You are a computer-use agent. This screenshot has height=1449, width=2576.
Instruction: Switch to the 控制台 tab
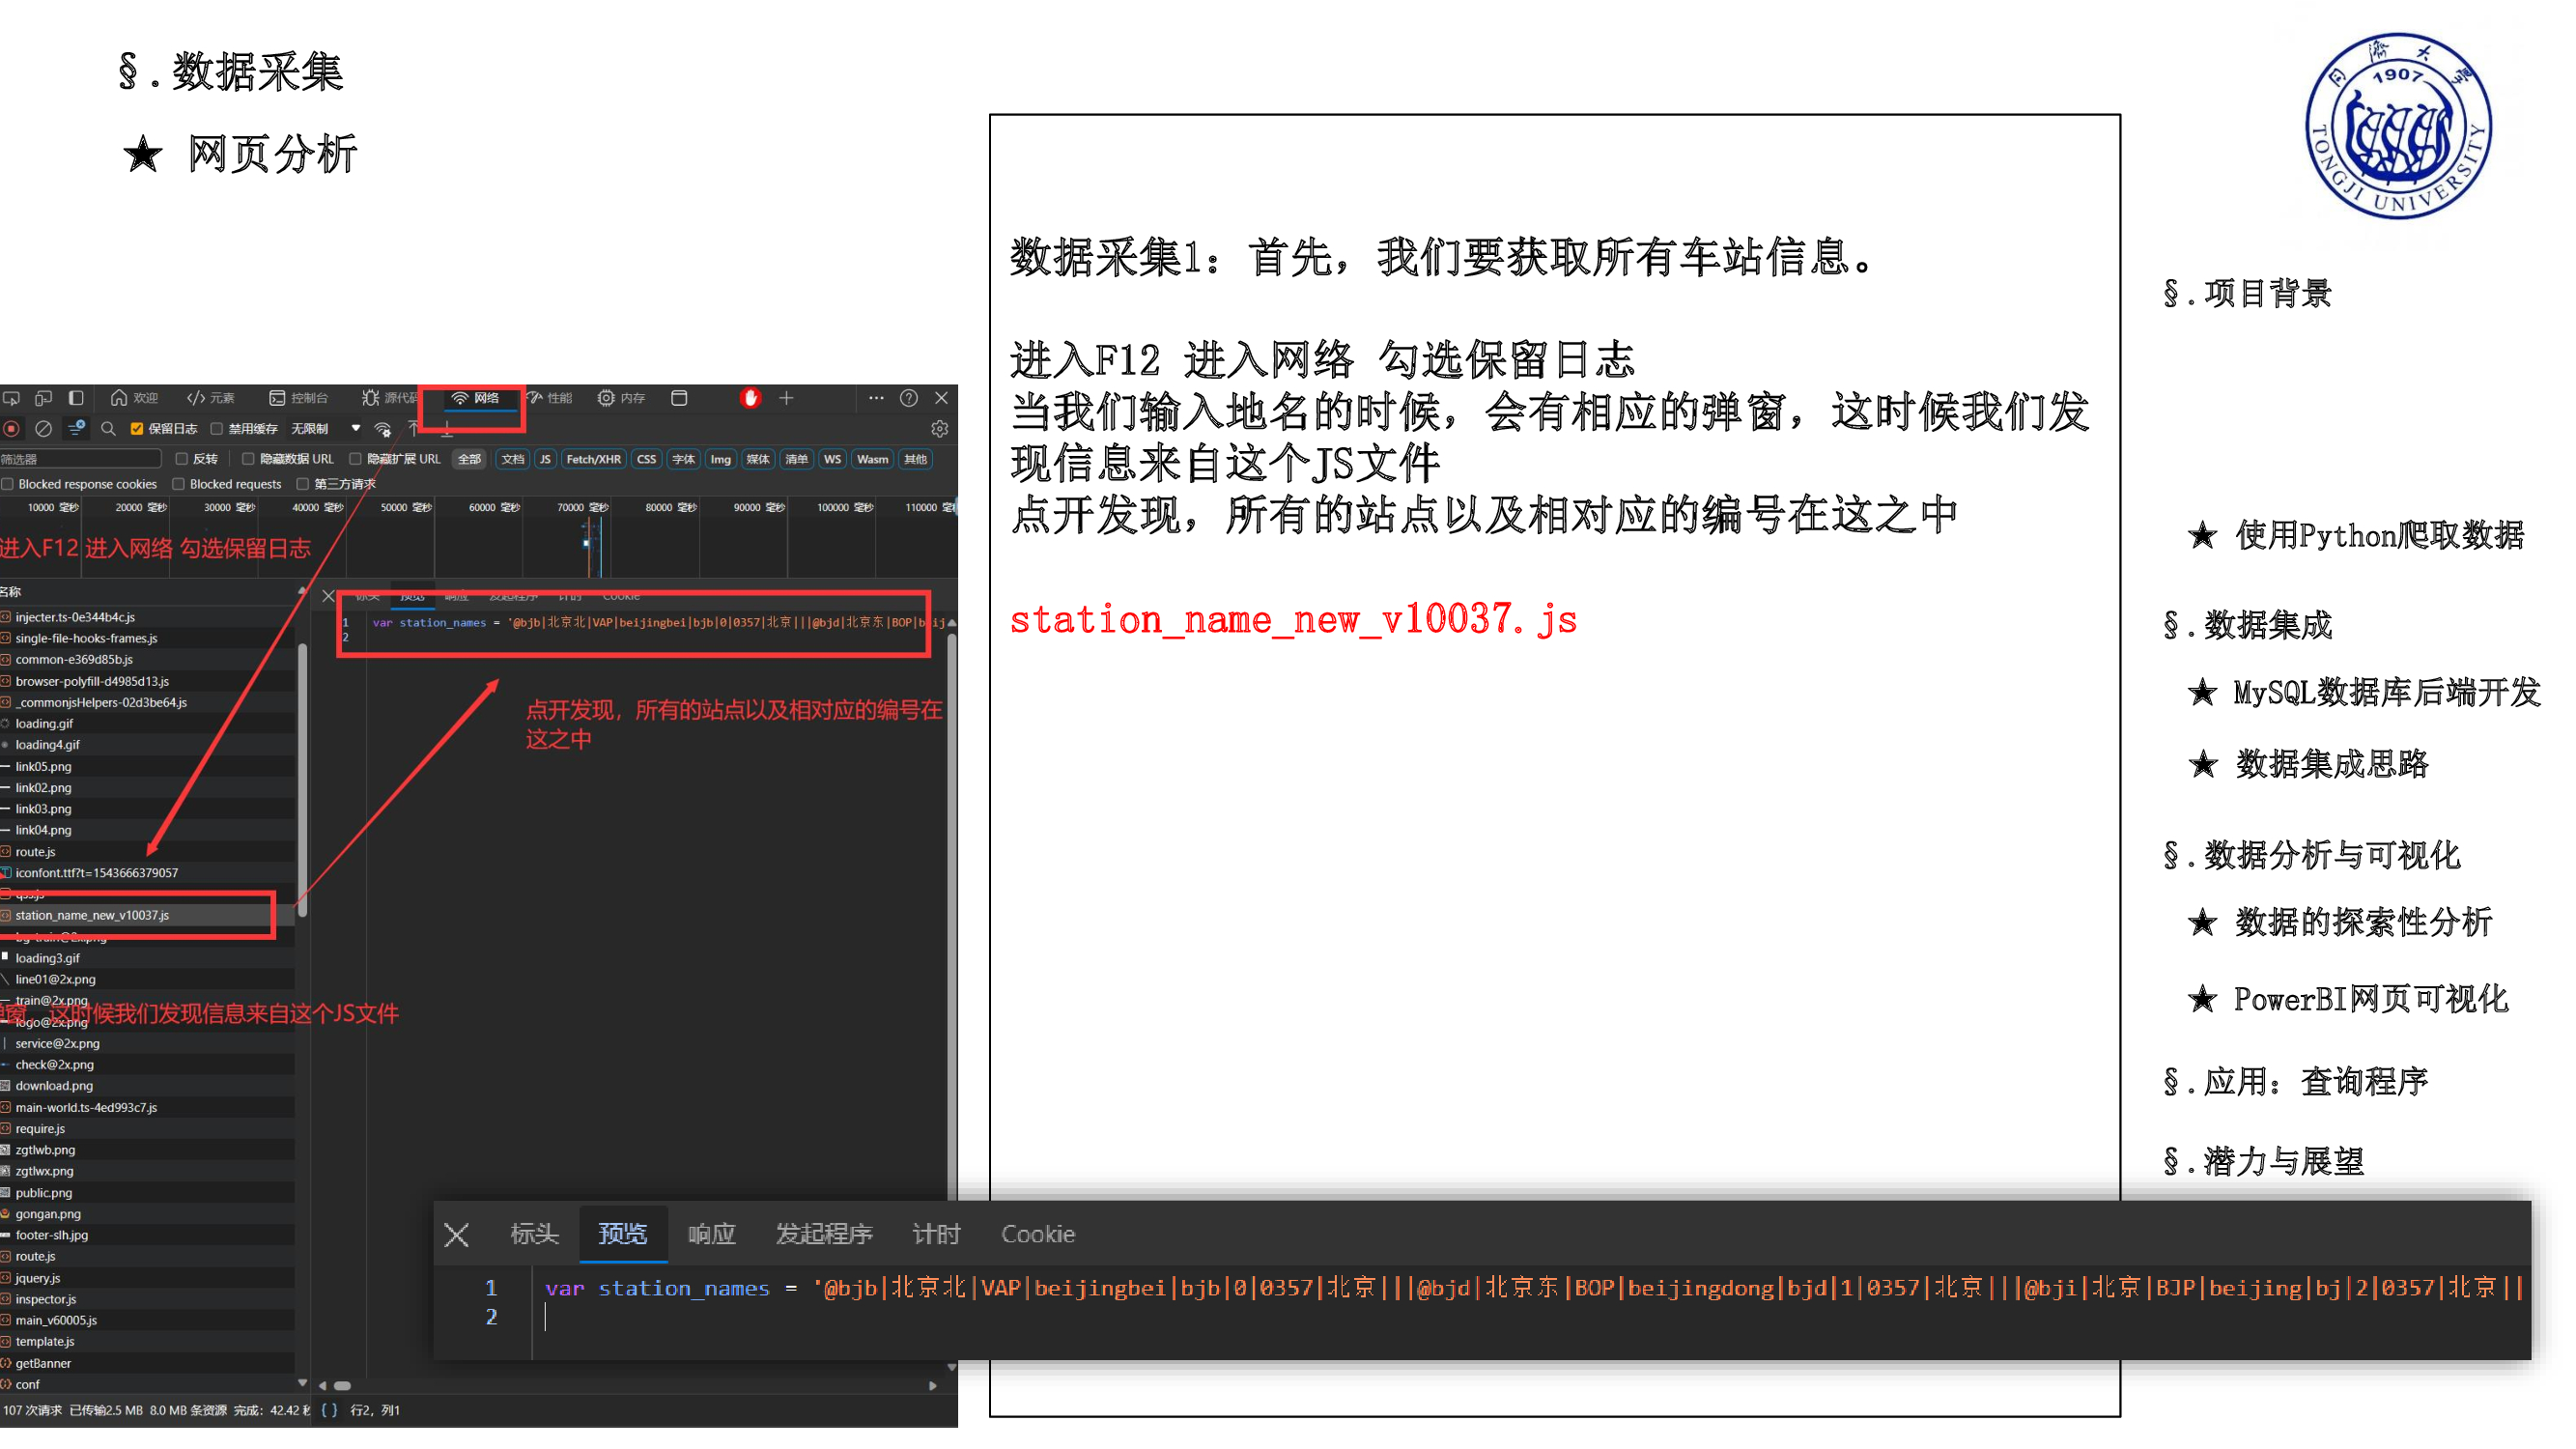299,398
